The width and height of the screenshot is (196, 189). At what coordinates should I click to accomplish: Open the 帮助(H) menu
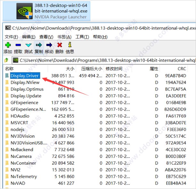(x=100, y=37)
